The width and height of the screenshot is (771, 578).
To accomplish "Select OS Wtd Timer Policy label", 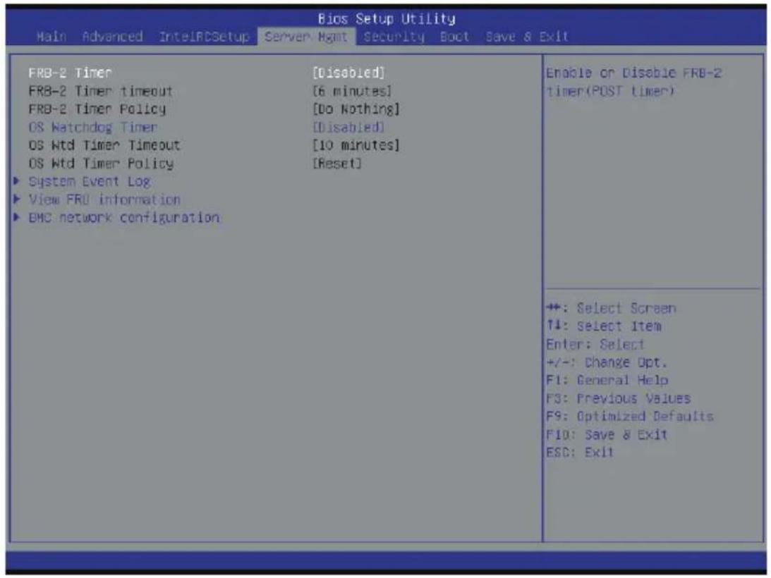I will (101, 164).
